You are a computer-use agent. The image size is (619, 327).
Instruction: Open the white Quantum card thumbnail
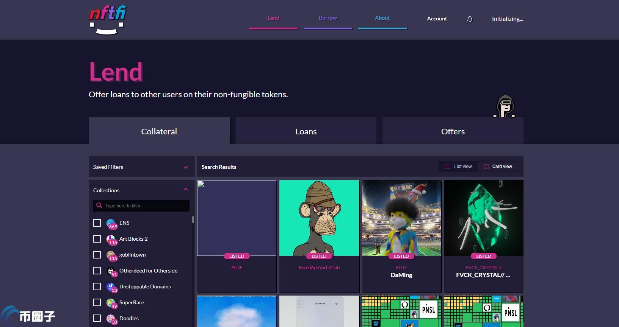319,311
